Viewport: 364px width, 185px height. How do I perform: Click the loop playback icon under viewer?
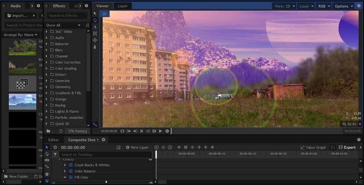122,131
